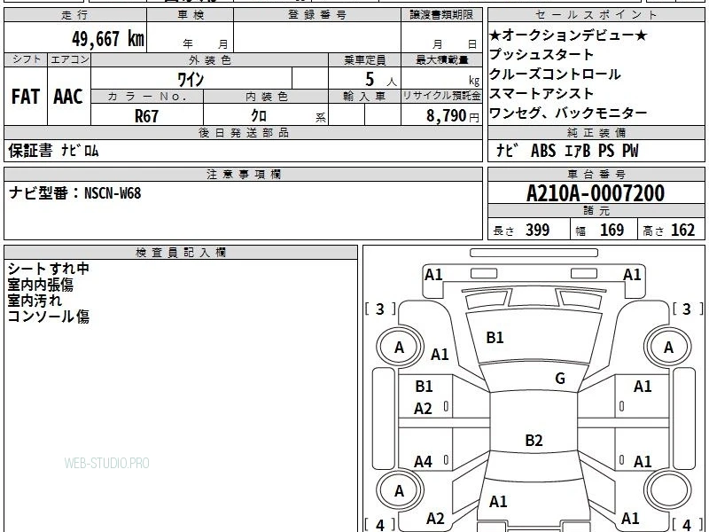Screen dimensions: 709x532
Task: Click the B2 mark on the roof
Action: click(534, 440)
